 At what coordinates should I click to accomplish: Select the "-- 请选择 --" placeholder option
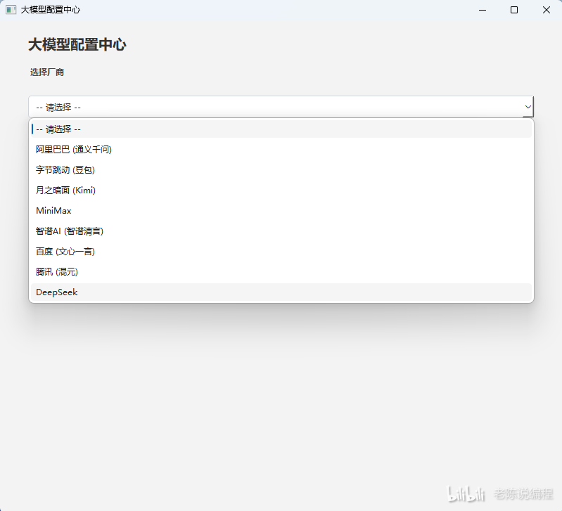(281, 129)
